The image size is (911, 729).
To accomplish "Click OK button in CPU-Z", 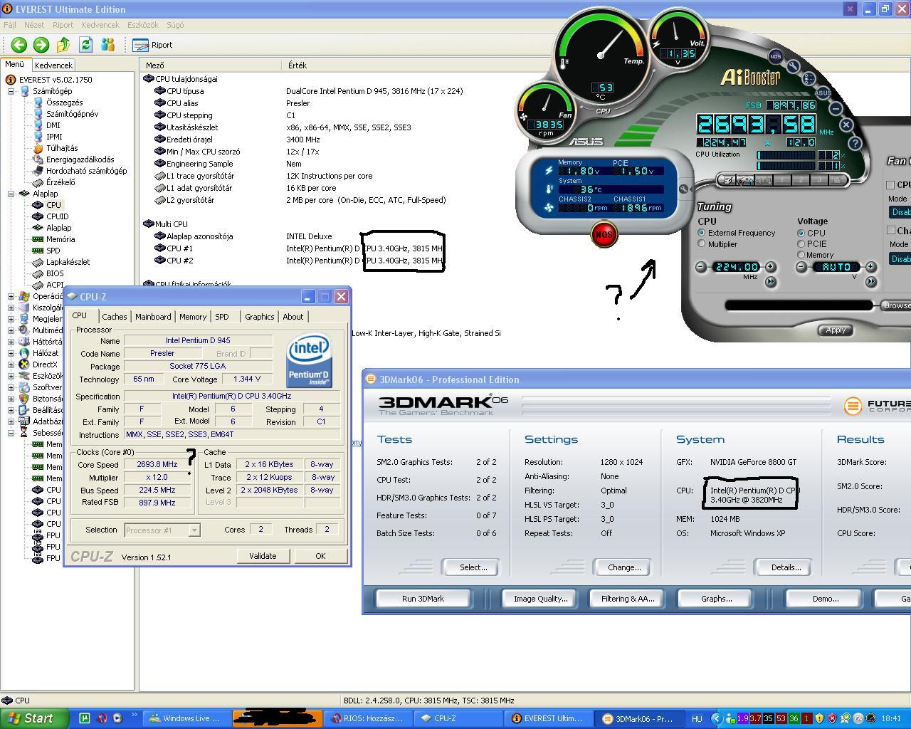I will click(320, 556).
